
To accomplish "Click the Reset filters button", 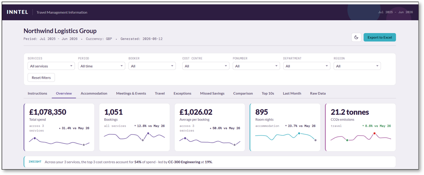I will click(x=41, y=78).
